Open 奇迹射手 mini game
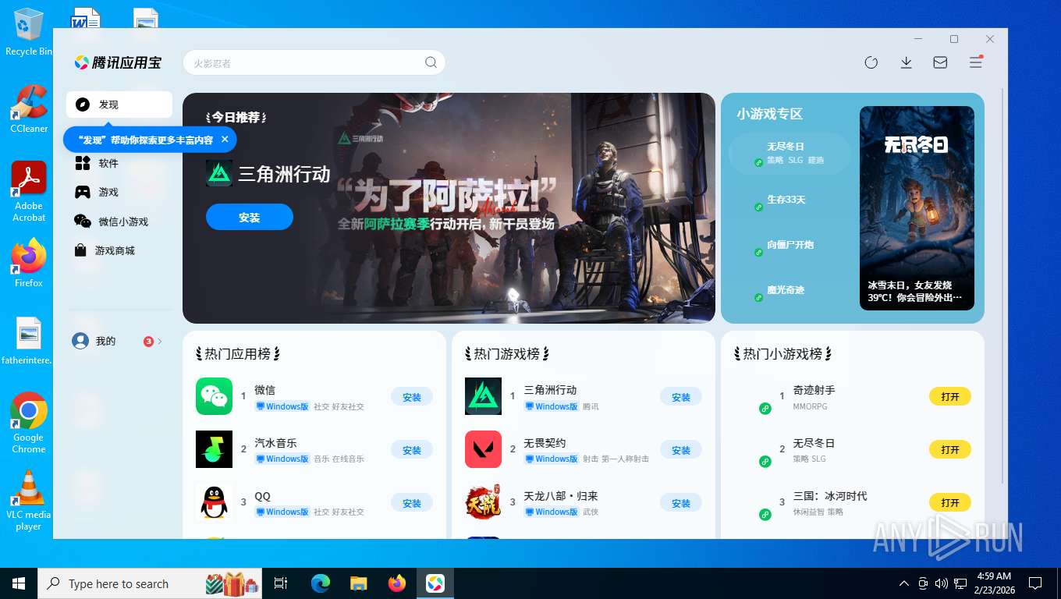 tap(950, 396)
